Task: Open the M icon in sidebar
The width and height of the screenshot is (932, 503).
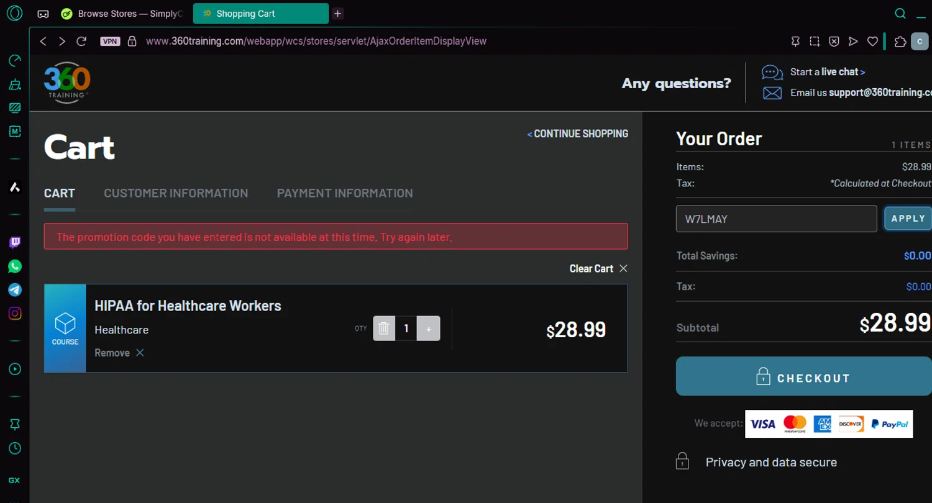Action: click(x=15, y=131)
